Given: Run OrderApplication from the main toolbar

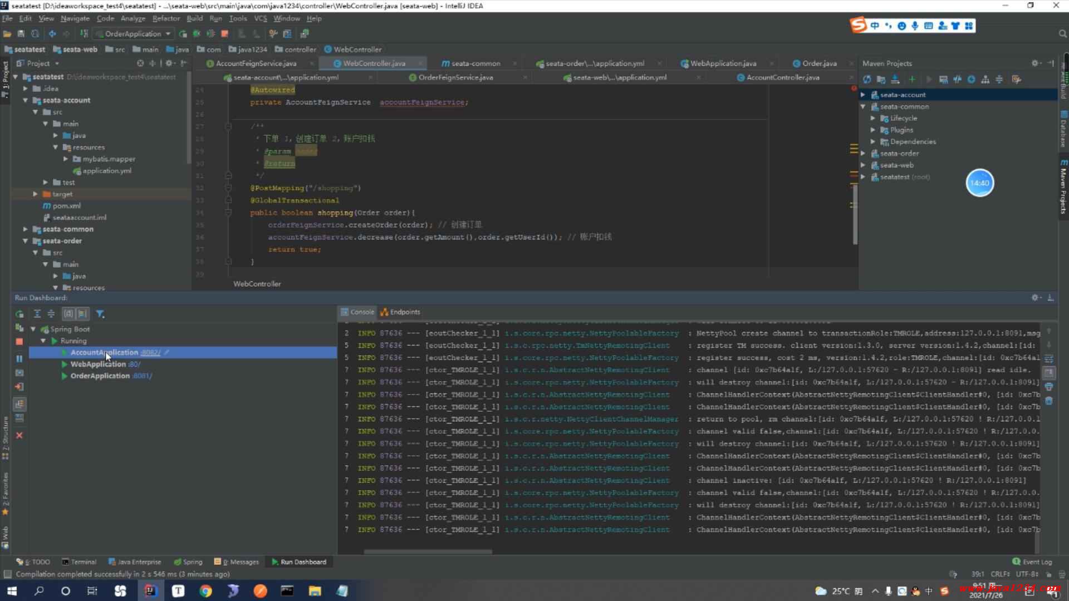Looking at the screenshot, I should pyautogui.click(x=183, y=34).
